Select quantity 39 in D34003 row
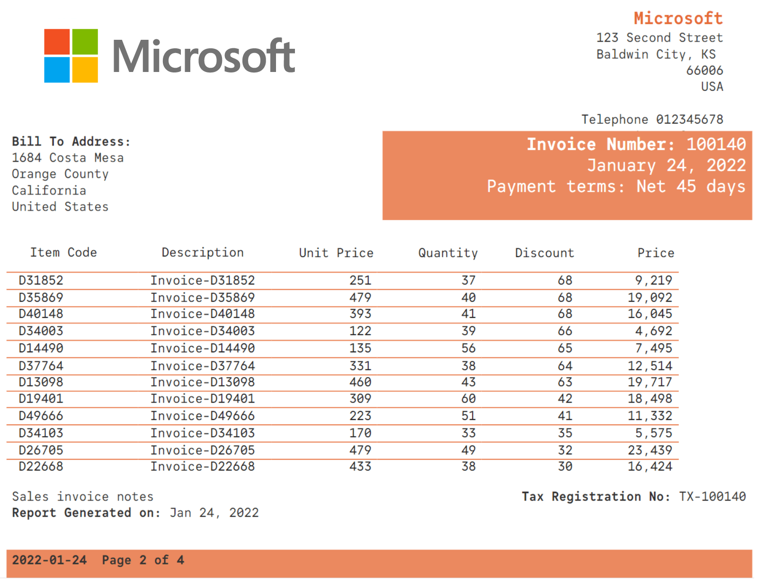 pos(469,331)
